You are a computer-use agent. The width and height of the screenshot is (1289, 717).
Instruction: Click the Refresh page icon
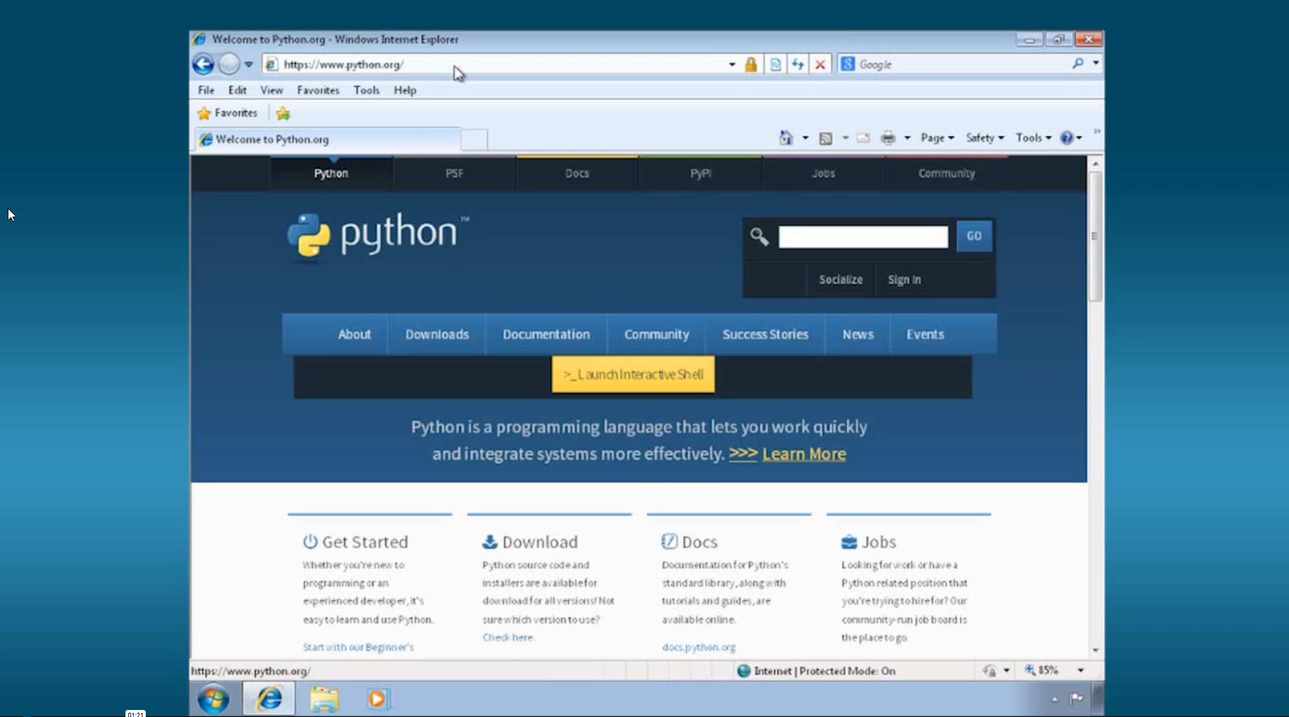(798, 64)
